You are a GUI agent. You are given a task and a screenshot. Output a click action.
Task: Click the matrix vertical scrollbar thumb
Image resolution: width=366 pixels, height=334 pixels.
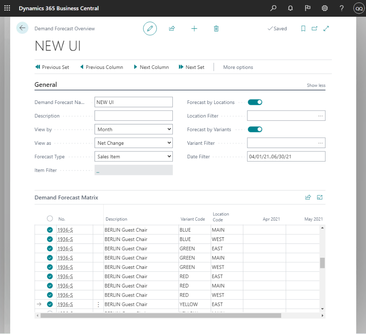pyautogui.click(x=322, y=263)
